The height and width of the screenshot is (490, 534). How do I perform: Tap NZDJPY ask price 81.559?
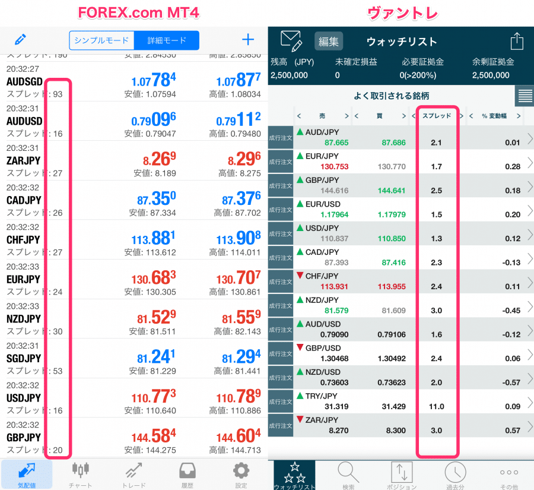[x=241, y=317]
